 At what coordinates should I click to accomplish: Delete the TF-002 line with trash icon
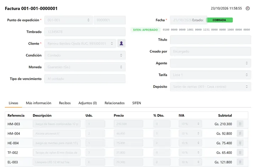coord(240,152)
